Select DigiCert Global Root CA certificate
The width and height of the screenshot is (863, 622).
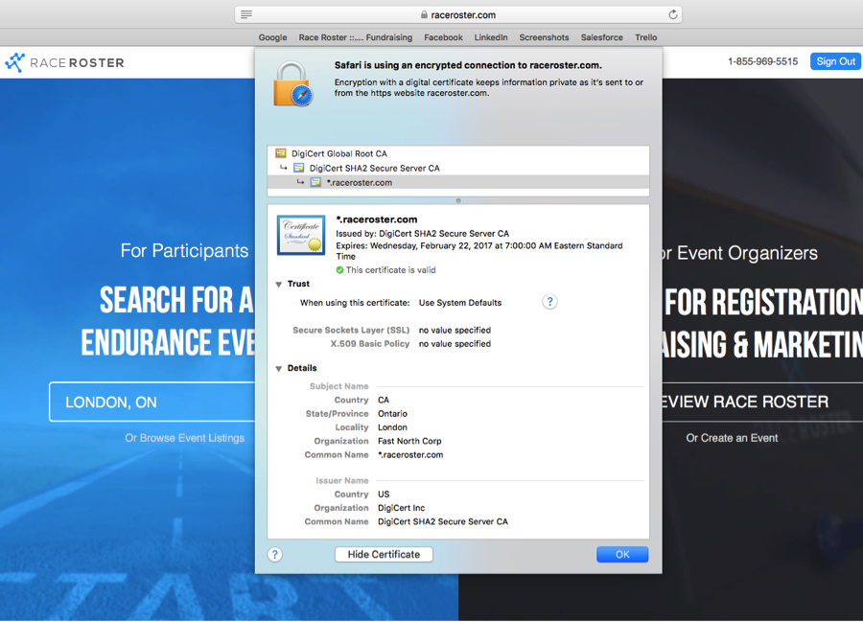coord(339,153)
